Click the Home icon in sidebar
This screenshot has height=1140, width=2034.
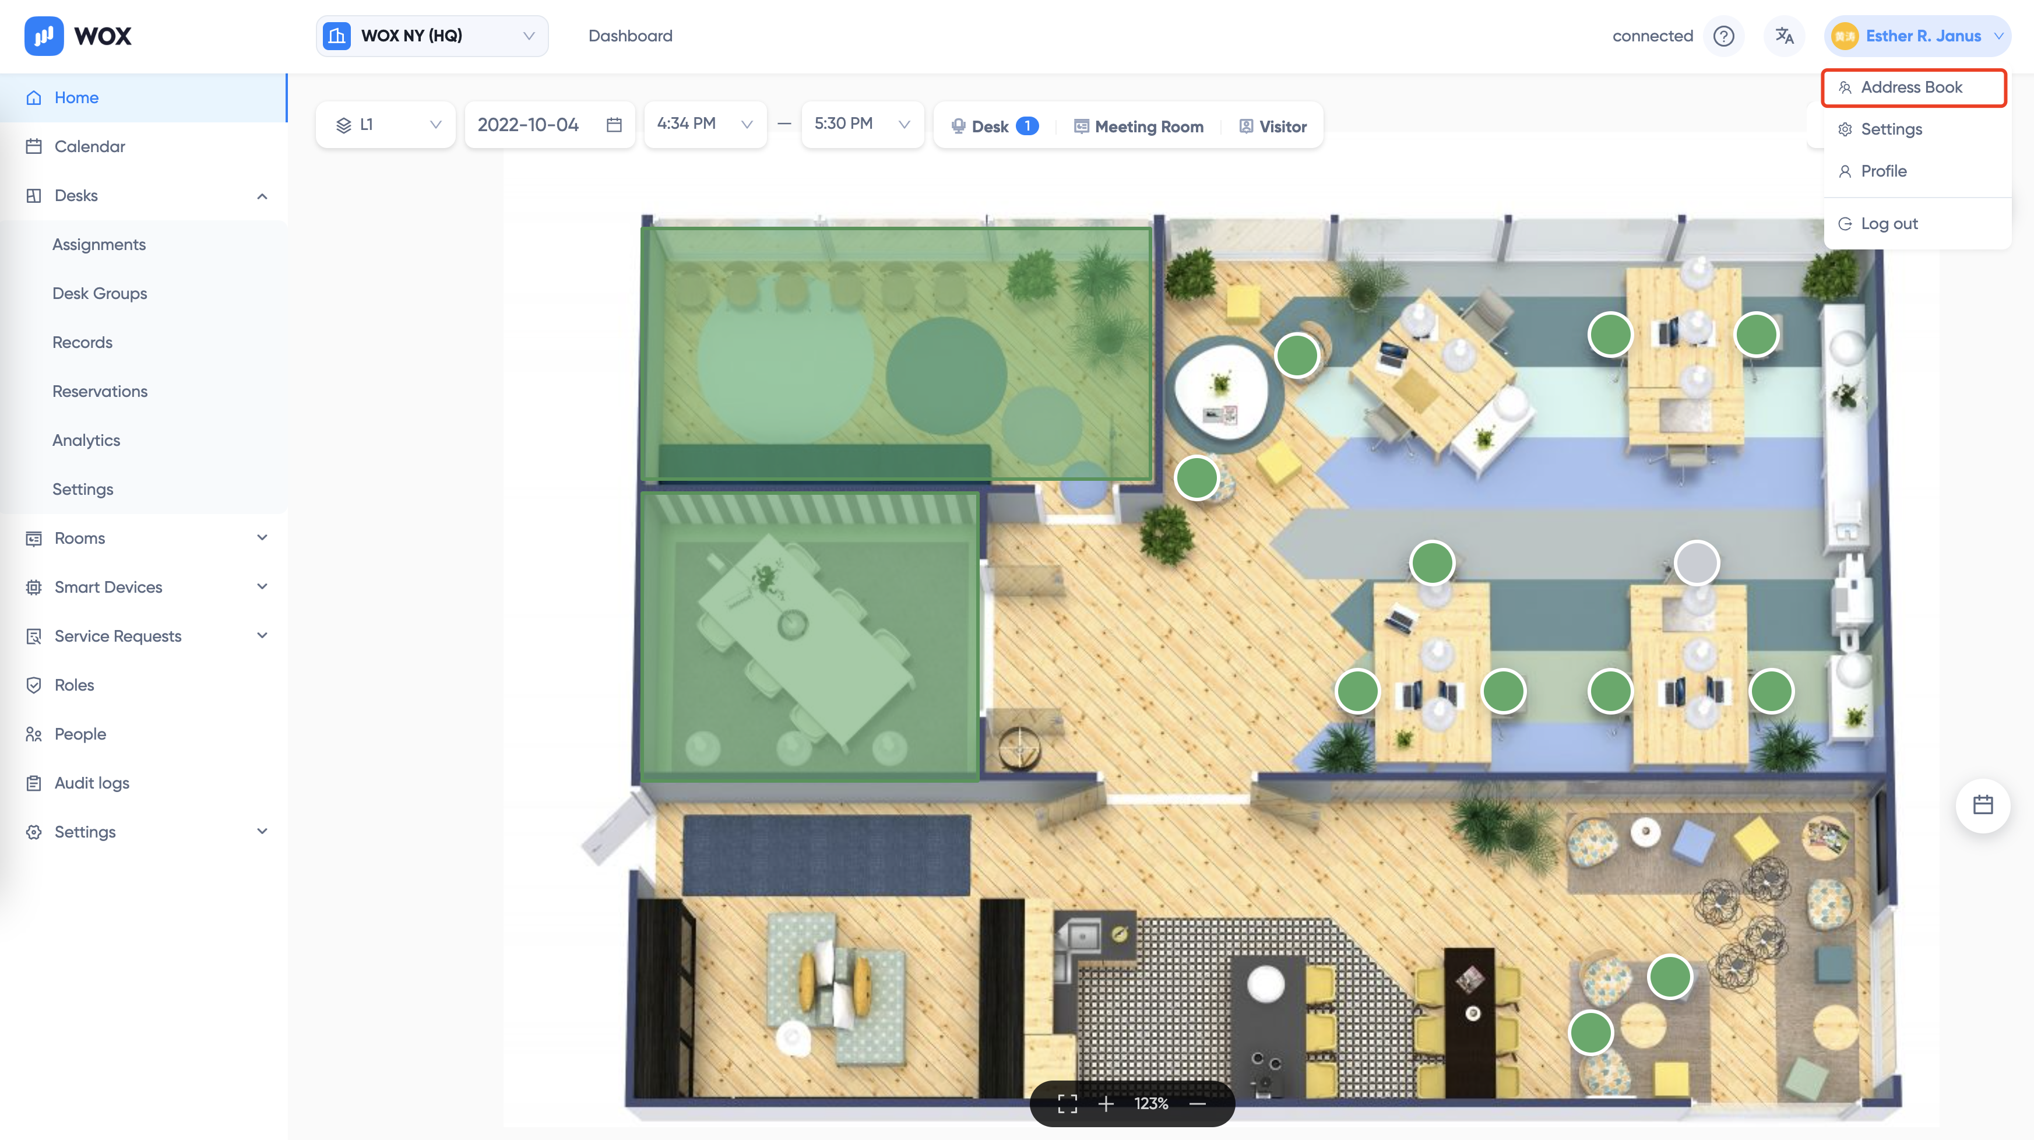coord(34,98)
